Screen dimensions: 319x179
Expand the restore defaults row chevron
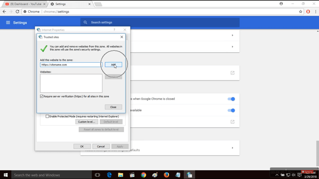click(232, 148)
